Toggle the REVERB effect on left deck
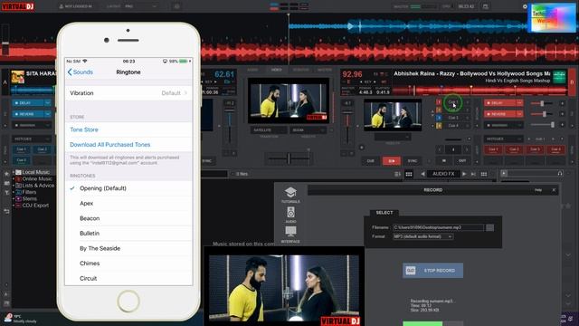The image size is (579, 326). click(x=28, y=114)
